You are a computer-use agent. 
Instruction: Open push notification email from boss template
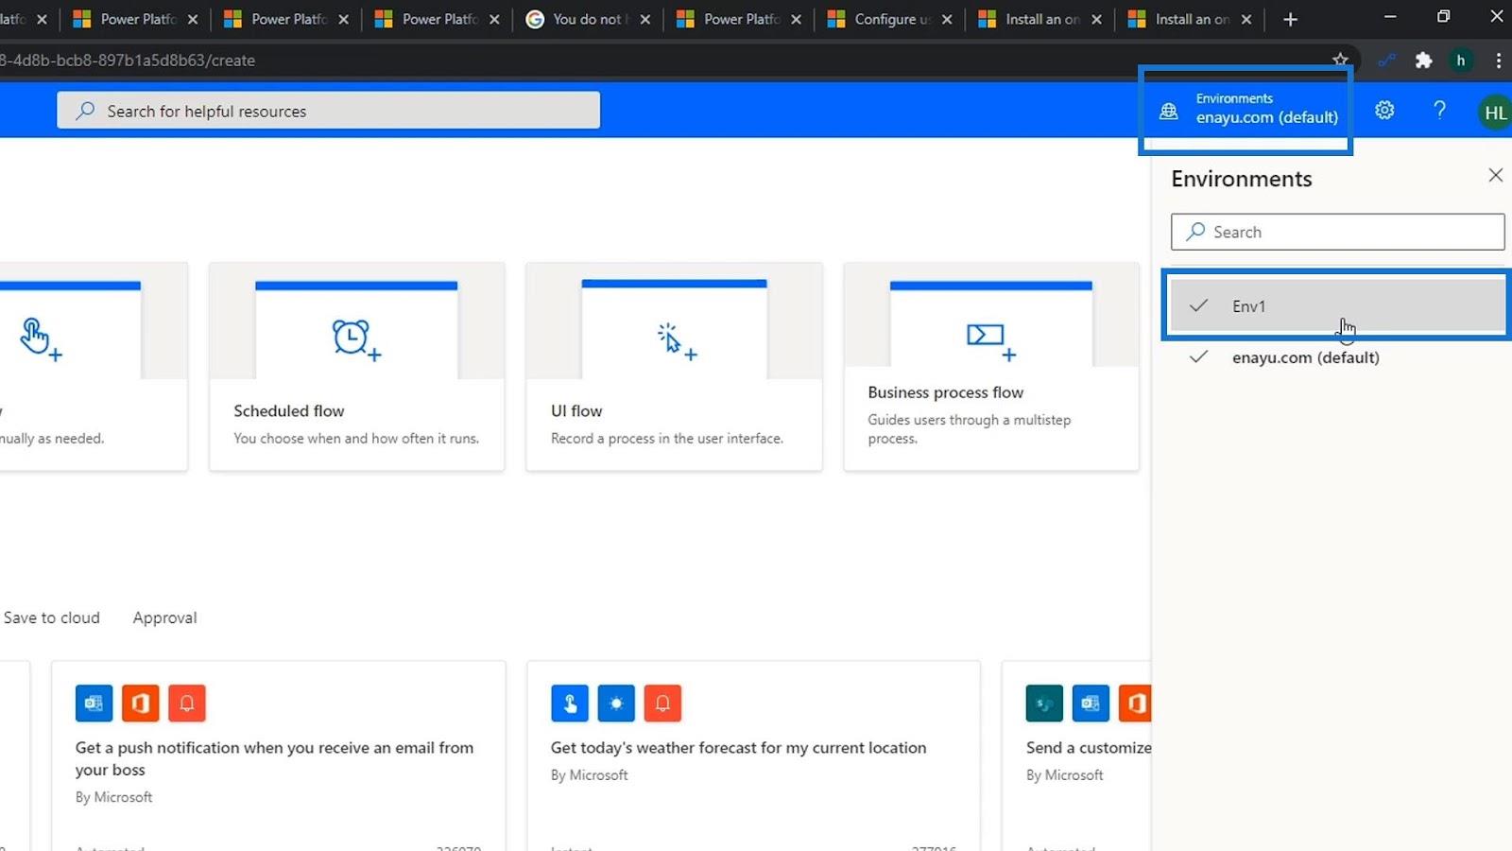click(274, 758)
